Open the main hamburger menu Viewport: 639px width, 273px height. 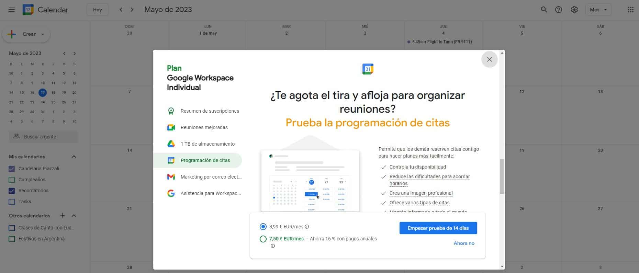(12, 10)
